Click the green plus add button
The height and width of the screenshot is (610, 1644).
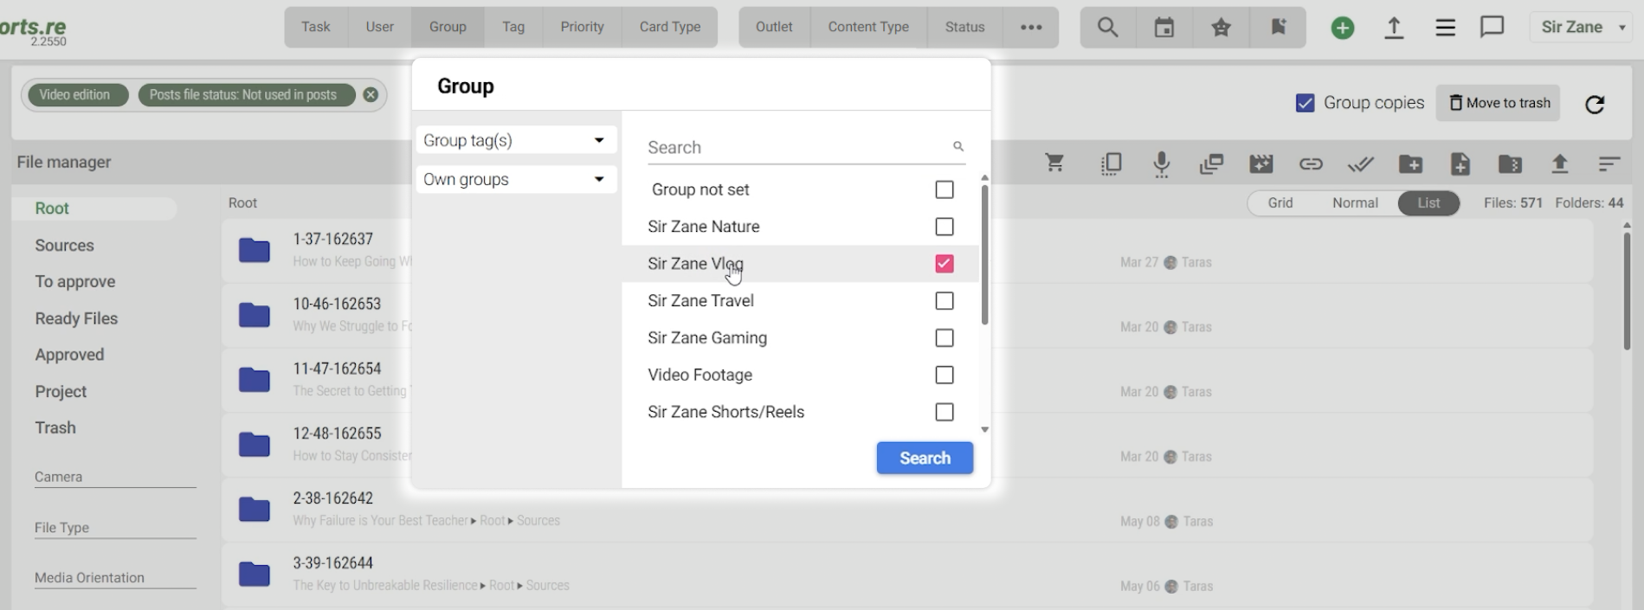(1342, 28)
